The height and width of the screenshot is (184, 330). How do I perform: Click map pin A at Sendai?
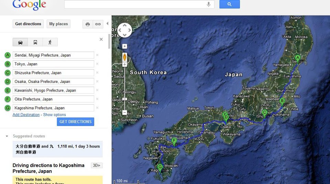tap(298, 58)
